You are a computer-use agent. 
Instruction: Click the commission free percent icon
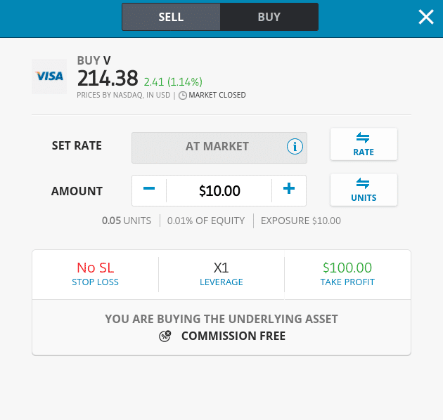click(x=165, y=336)
